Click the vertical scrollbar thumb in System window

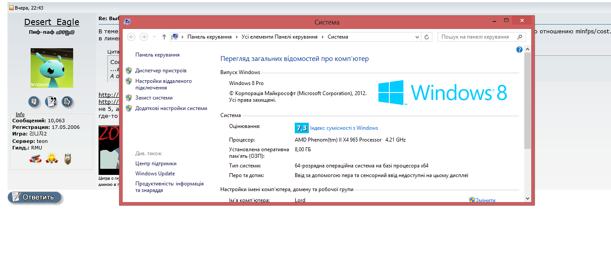[x=527, y=101]
